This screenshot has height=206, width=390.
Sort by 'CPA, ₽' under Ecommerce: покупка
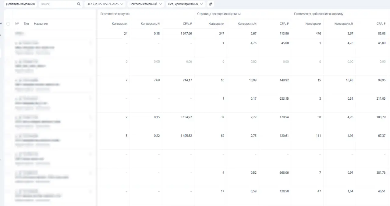tap(187, 24)
